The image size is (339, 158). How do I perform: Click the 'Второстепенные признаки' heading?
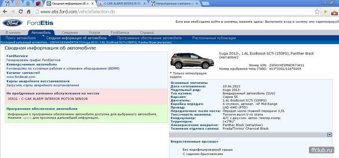[195, 142]
